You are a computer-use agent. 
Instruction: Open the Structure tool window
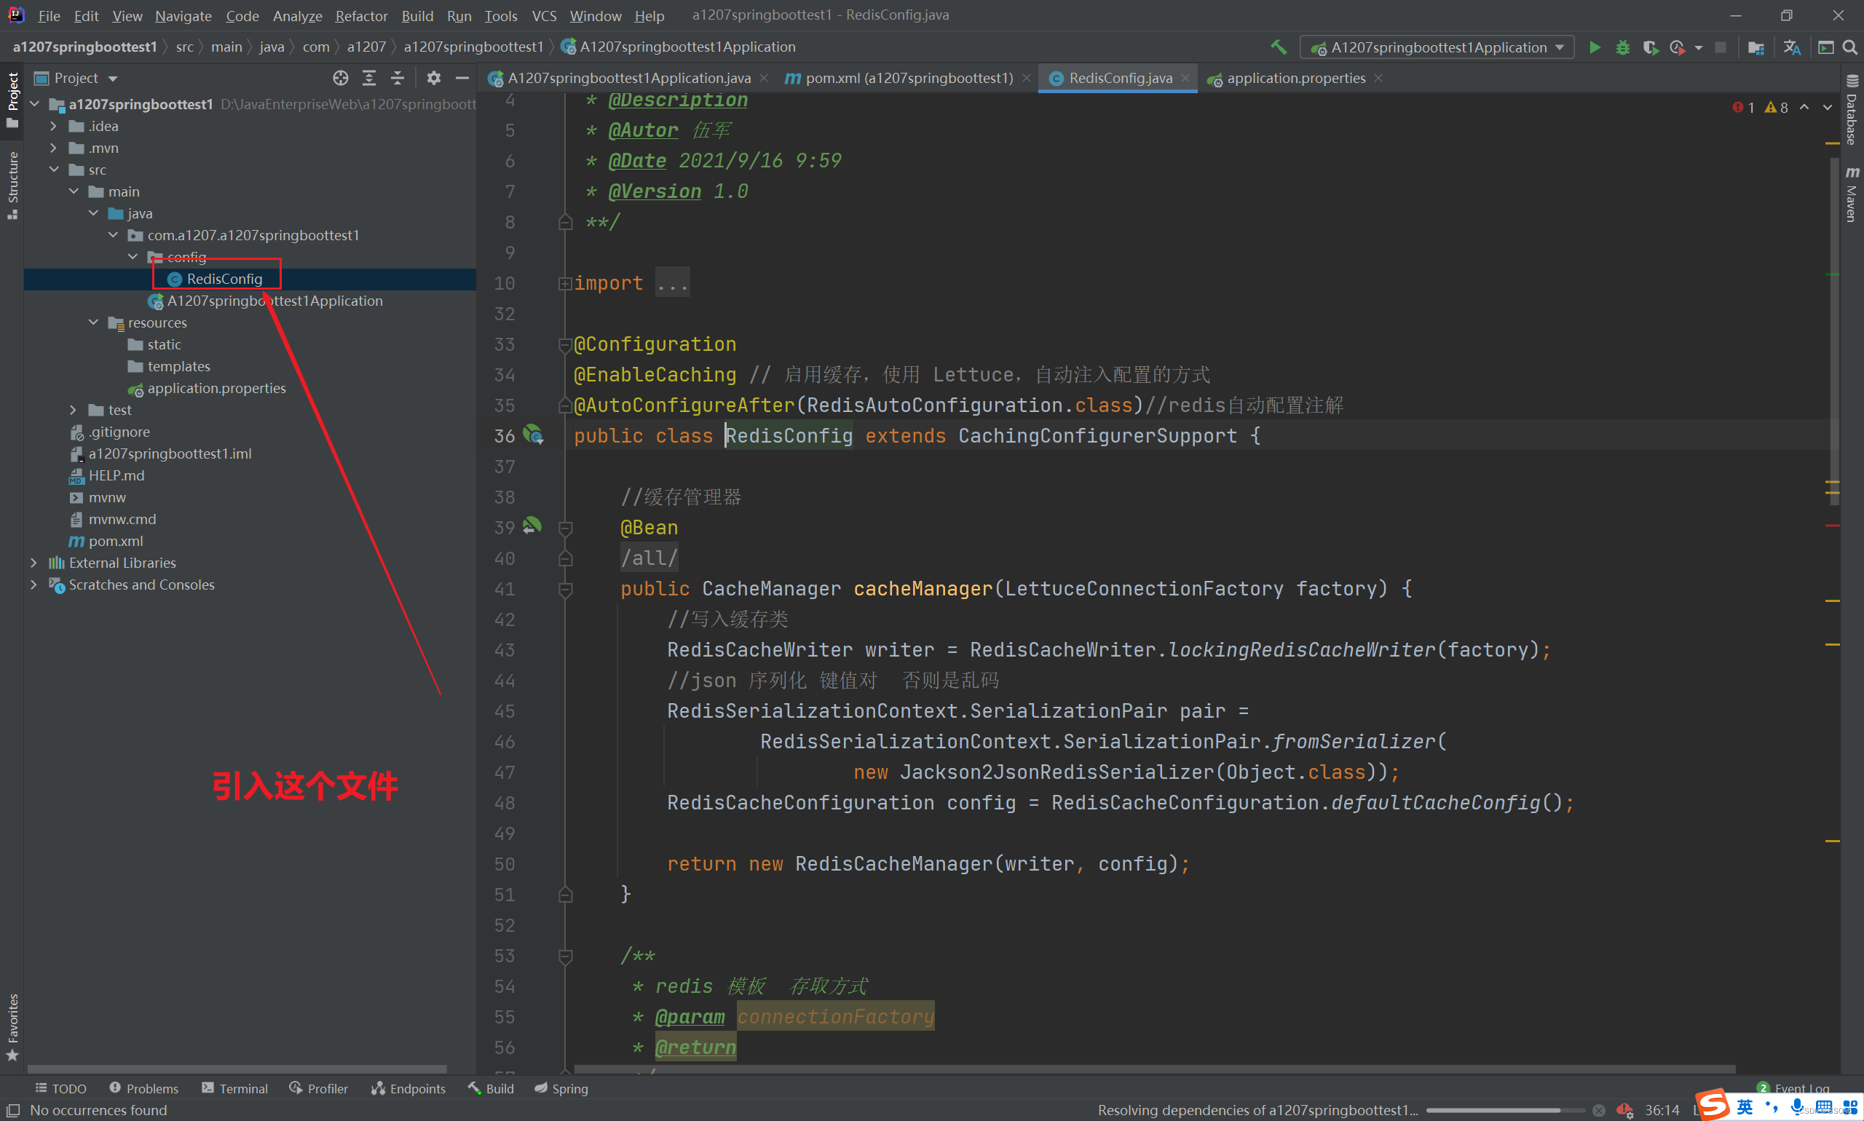click(x=12, y=184)
